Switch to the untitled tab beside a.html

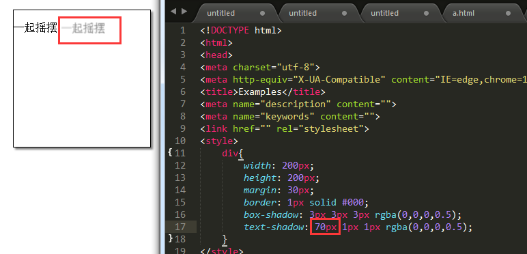[x=385, y=13]
